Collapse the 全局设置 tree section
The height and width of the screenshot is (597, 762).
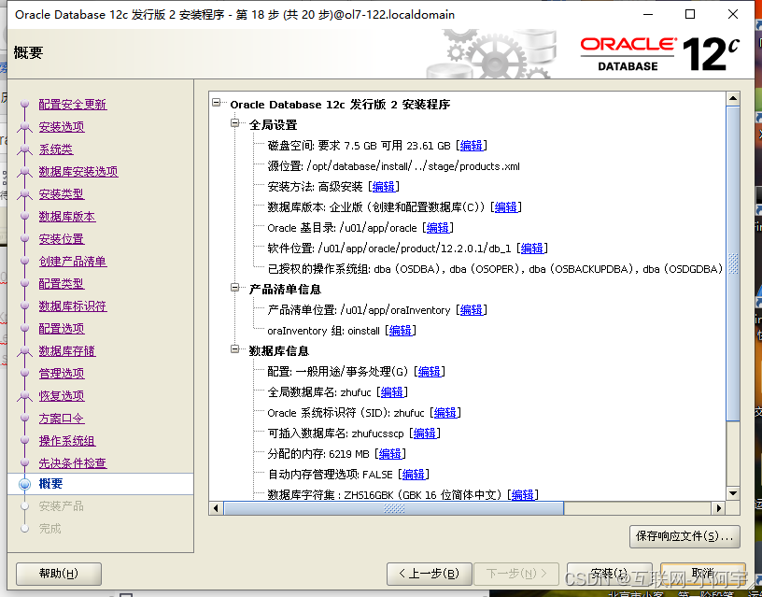tap(235, 123)
